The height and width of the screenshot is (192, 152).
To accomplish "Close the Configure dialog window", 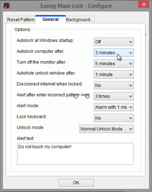I will click(x=144, y=5).
